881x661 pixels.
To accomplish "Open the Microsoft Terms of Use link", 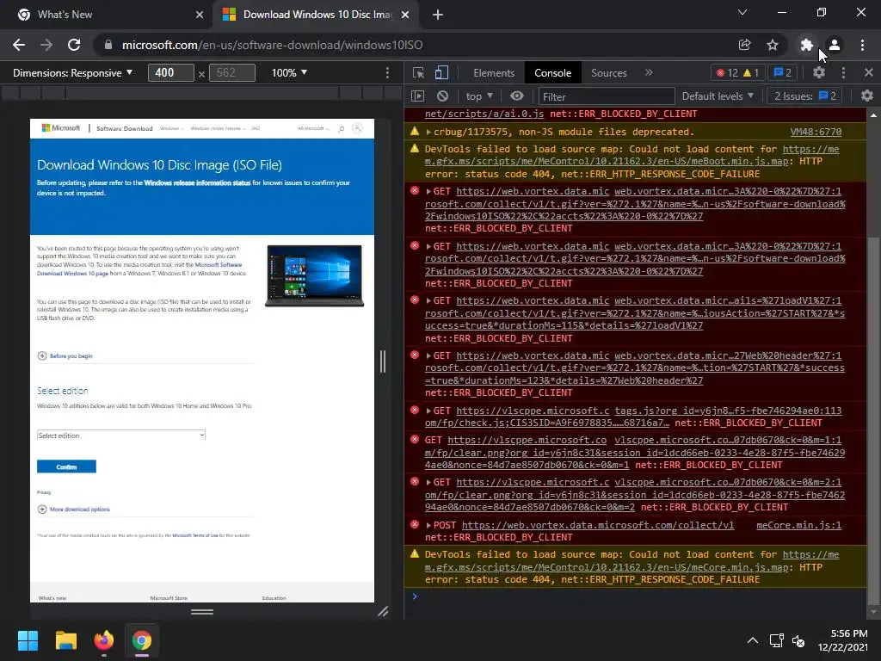I will pos(195,535).
